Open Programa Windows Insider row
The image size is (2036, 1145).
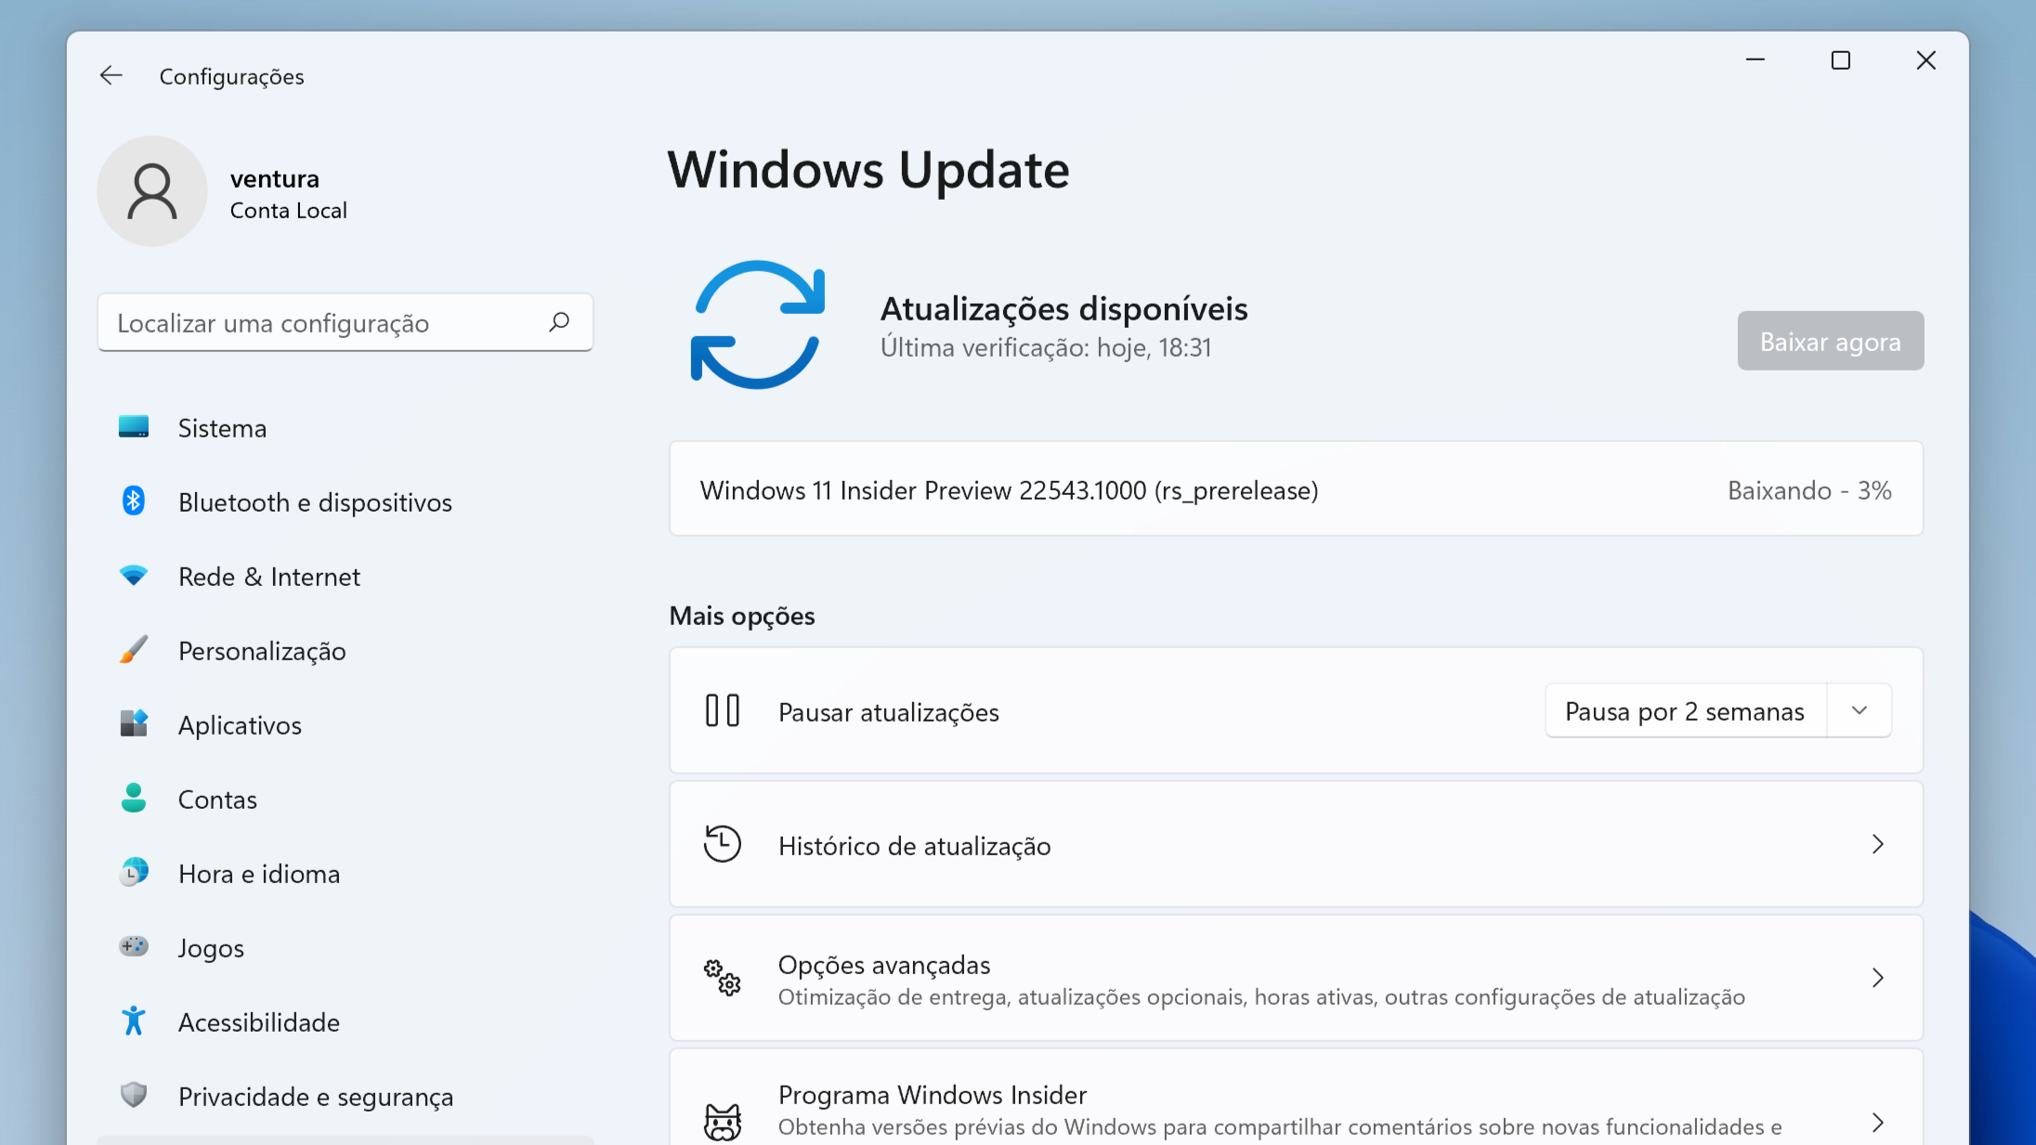click(1296, 1098)
